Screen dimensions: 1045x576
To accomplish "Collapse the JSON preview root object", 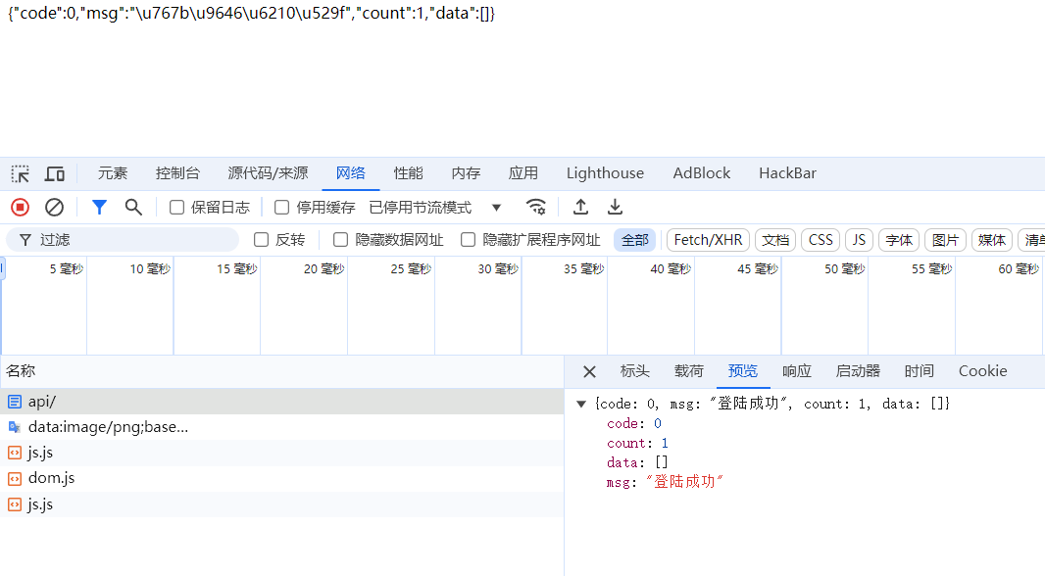I will click(x=581, y=404).
